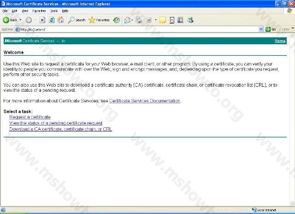The image size is (295, 214).
Task: Click the Edit with Word icon
Action: pos(149,20)
